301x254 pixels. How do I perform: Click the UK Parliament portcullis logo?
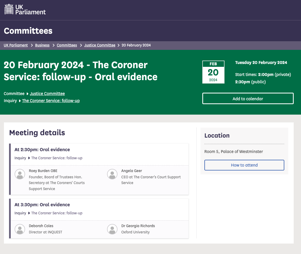[25, 9]
